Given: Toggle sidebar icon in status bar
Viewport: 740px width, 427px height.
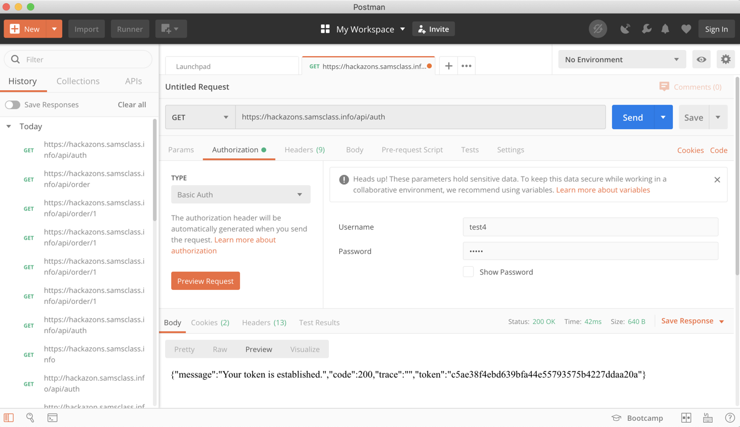Looking at the screenshot, I should click(9, 418).
